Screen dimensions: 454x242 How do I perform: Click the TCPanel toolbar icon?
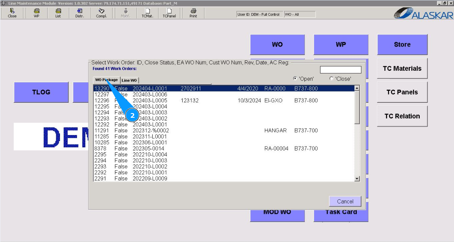click(169, 13)
